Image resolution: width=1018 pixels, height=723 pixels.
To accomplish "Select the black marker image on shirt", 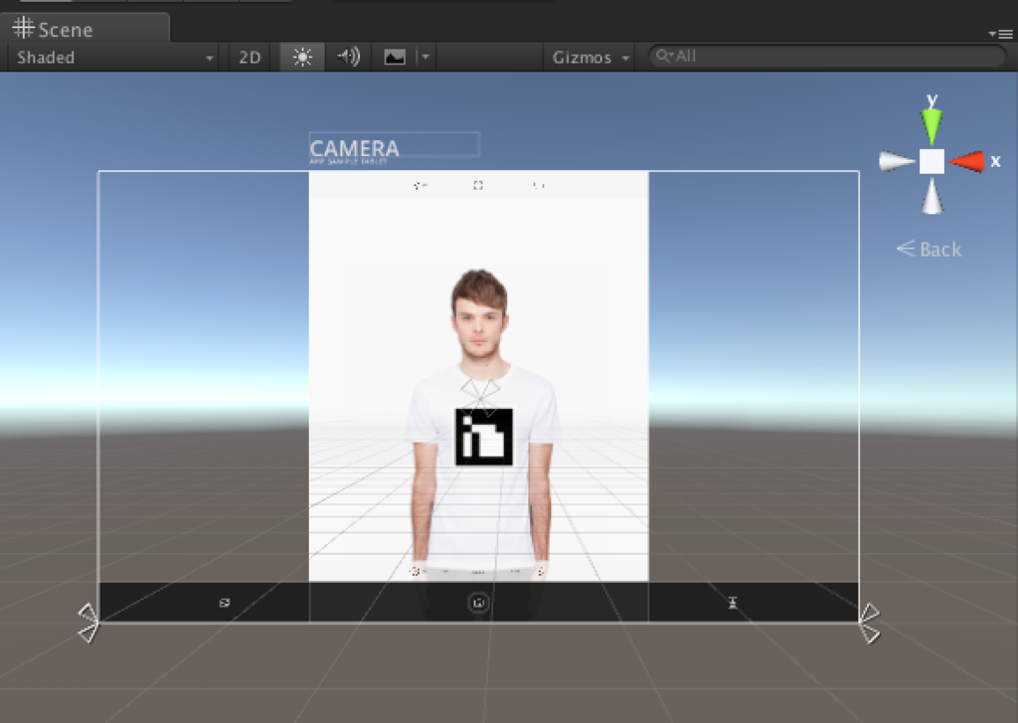I will click(x=484, y=437).
